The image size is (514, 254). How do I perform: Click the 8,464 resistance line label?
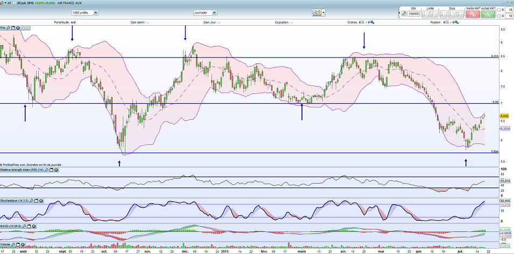[x=495, y=56]
